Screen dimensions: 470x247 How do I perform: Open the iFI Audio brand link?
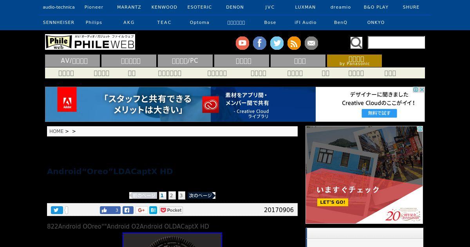[x=305, y=22]
